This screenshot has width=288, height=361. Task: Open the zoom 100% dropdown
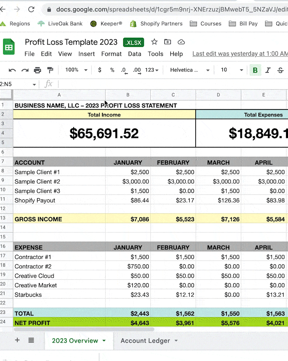coord(76,70)
